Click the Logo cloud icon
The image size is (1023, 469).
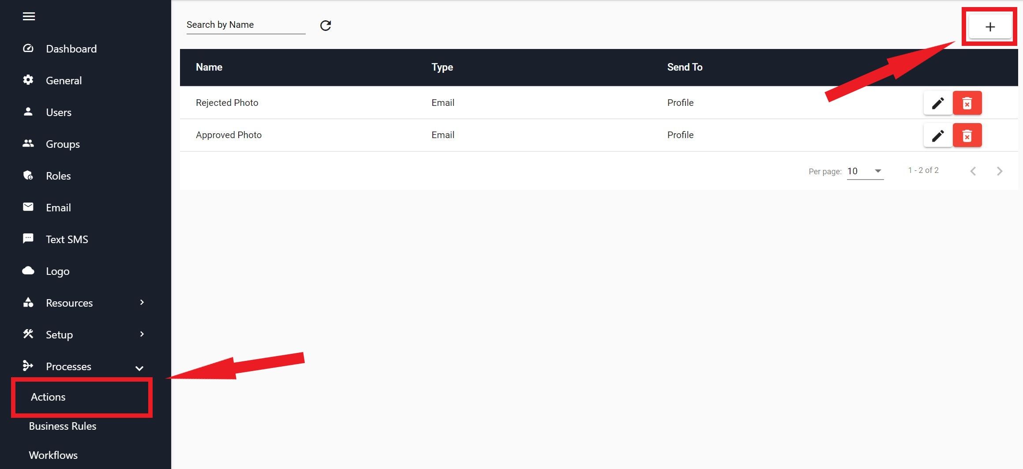28,270
